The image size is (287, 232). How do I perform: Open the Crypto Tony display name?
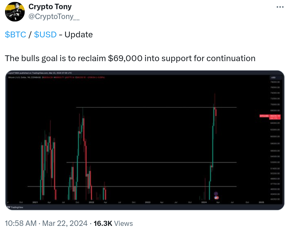tap(50, 7)
